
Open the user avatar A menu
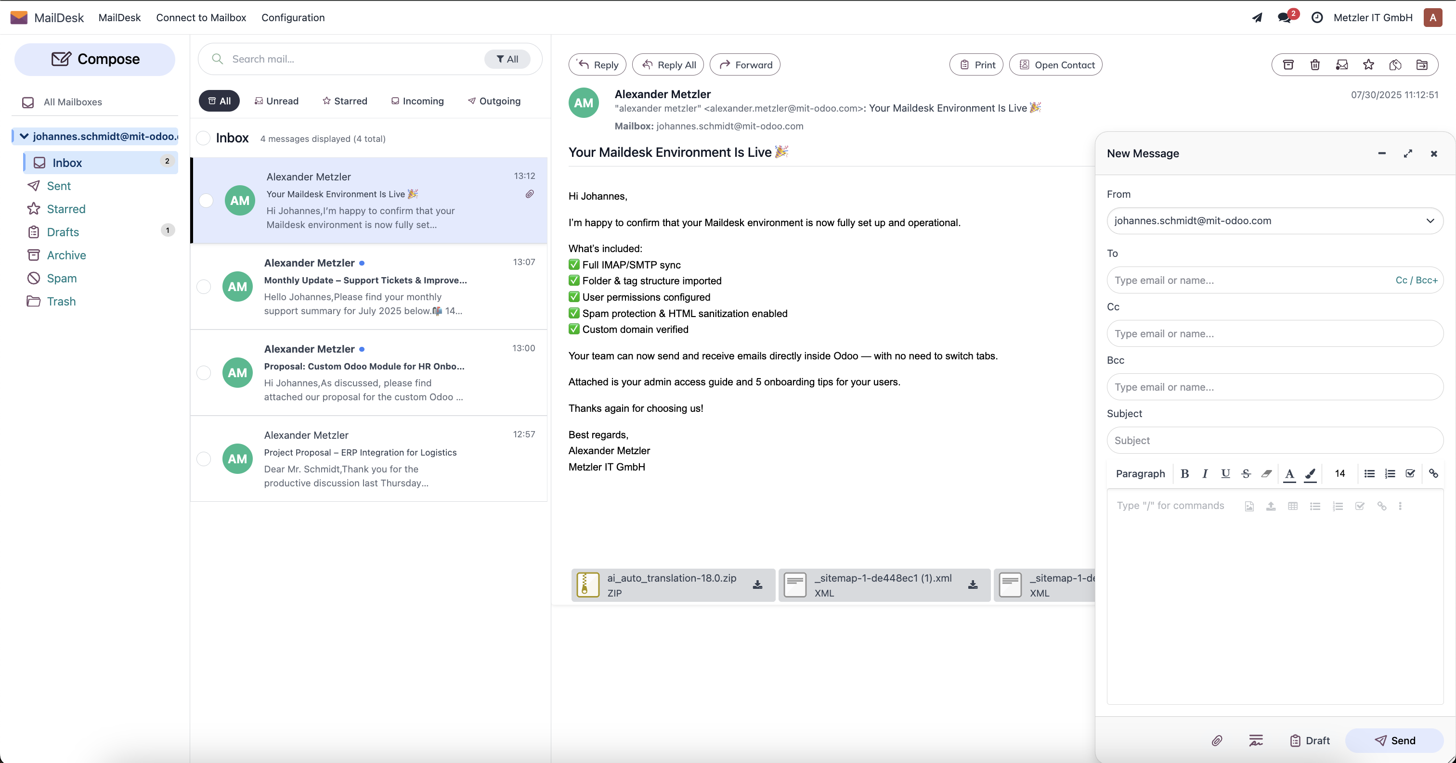click(x=1432, y=17)
